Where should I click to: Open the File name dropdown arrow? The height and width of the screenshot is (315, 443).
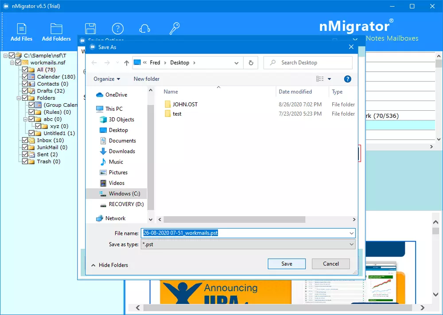click(x=351, y=233)
